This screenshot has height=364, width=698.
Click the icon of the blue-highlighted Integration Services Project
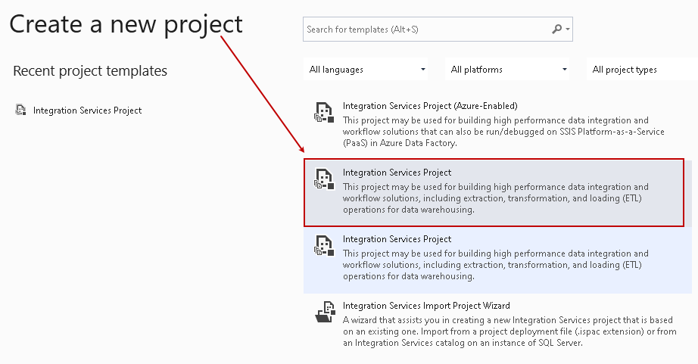point(324,246)
